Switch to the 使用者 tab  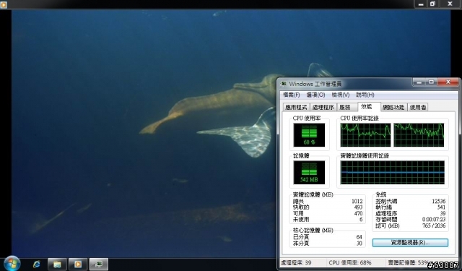(418, 108)
